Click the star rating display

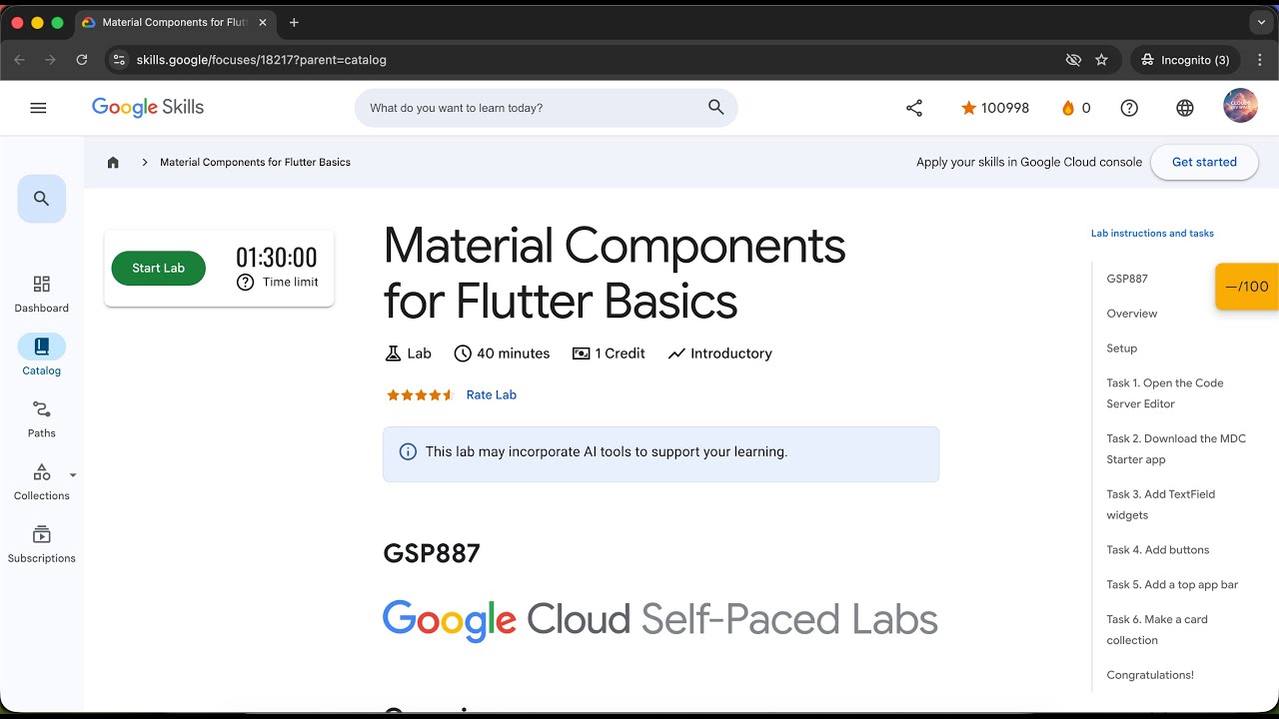click(420, 394)
